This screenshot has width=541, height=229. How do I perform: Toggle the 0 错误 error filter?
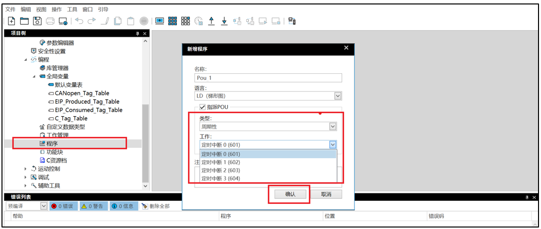[63, 206]
